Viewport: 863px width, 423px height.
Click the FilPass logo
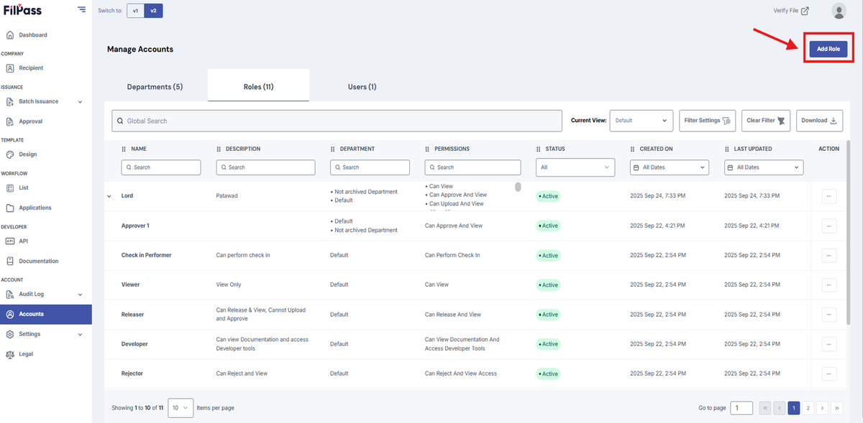(x=24, y=10)
